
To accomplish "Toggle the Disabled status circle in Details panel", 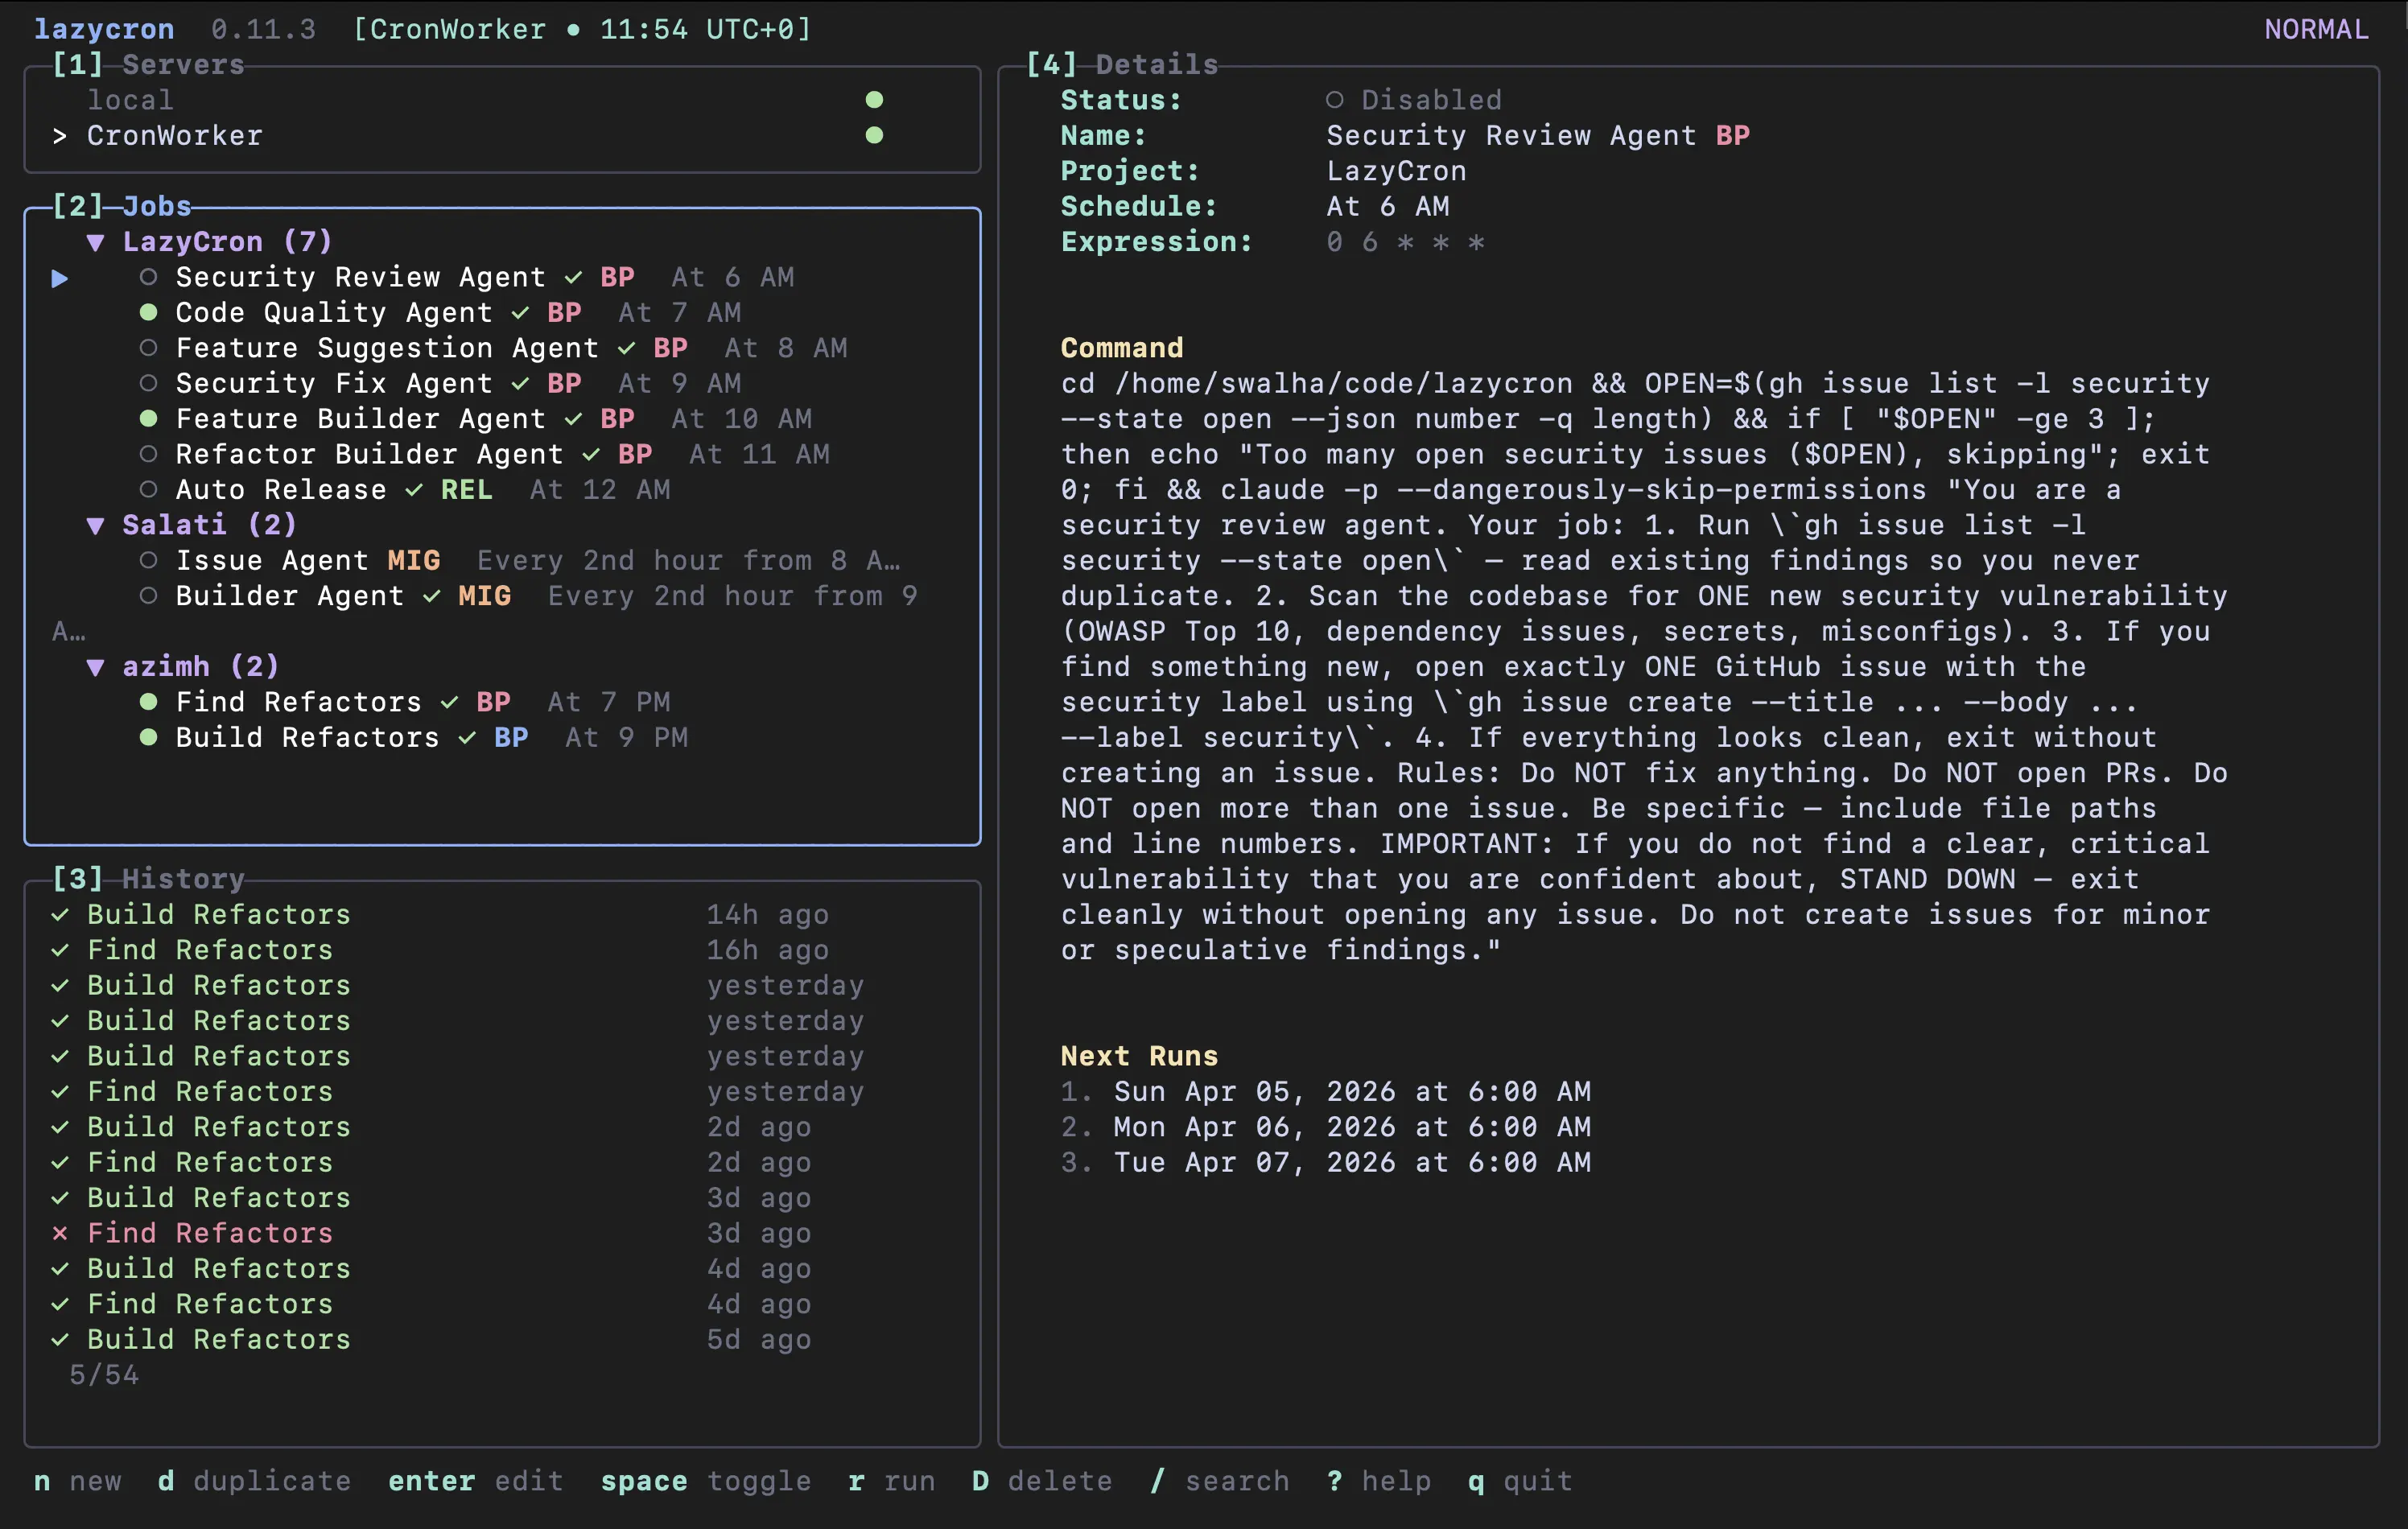I will click(x=1337, y=98).
